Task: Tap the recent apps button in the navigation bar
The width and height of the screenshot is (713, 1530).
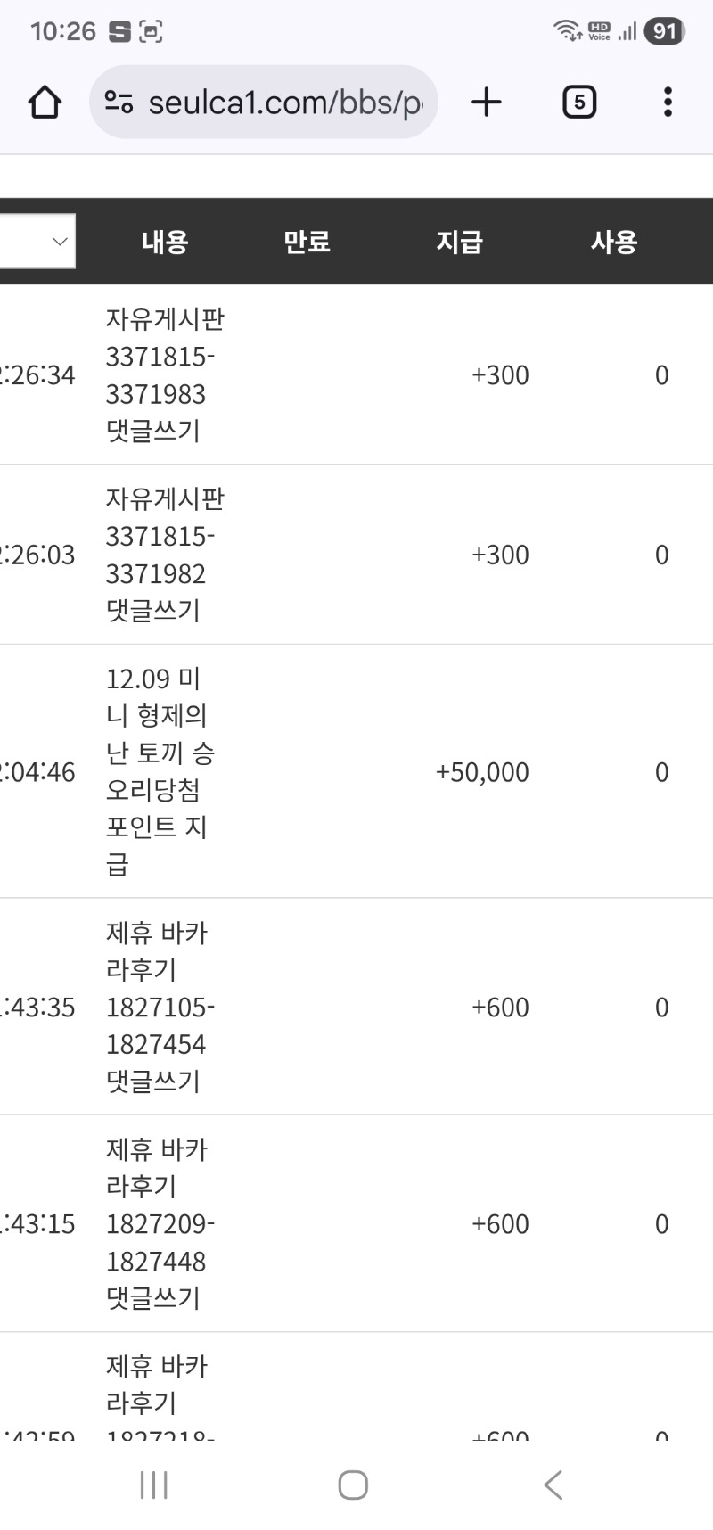Action: pos(153,1485)
